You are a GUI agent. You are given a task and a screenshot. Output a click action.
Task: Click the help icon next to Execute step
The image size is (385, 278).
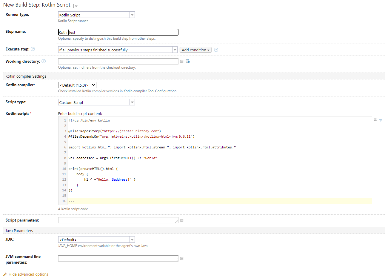33,49
